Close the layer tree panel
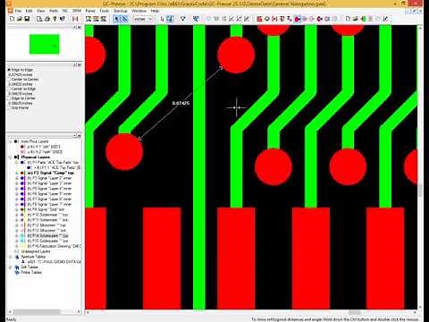The width and height of the screenshot is (429, 322). pyautogui.click(x=80, y=136)
